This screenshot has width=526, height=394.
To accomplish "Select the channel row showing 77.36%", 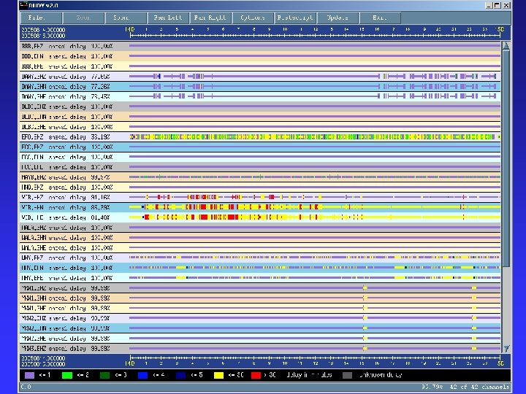I will (260, 86).
